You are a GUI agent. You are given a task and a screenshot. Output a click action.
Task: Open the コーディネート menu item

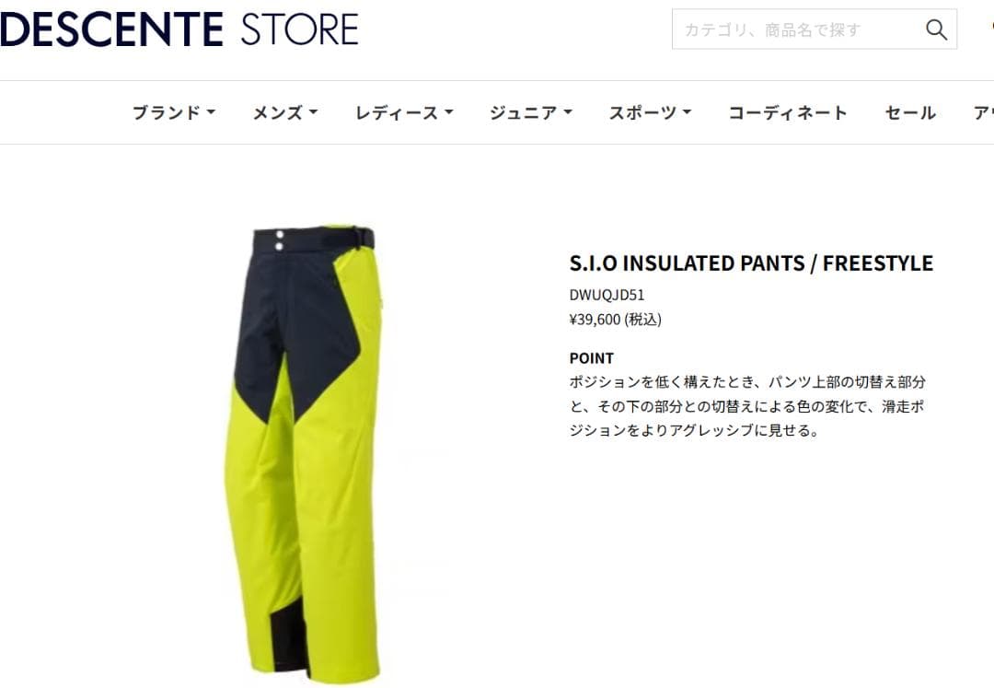(x=788, y=113)
